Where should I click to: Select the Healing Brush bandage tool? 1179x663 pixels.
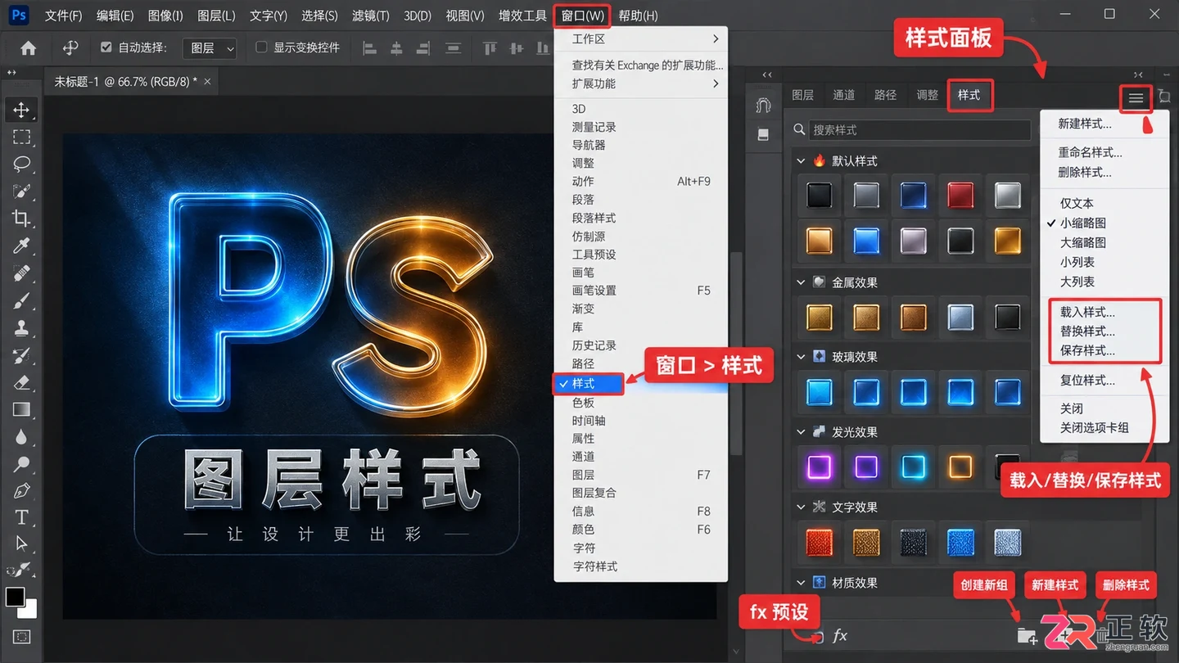21,273
